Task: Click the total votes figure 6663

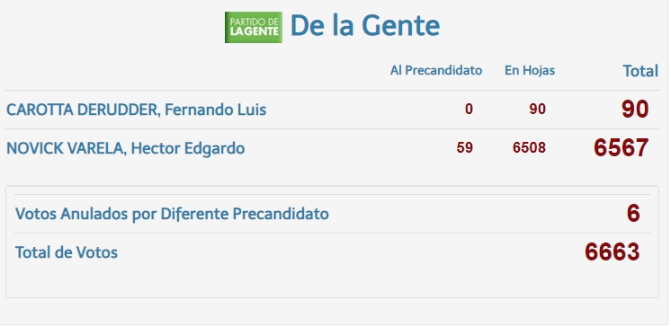Action: pos(612,252)
